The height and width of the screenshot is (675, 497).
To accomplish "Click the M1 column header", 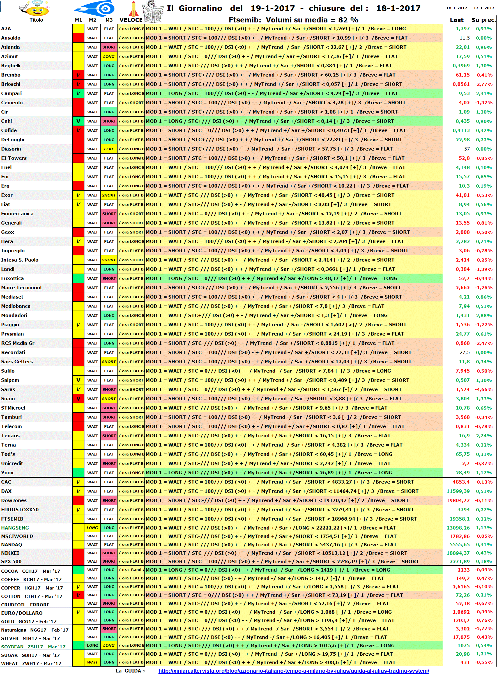I will coord(79,20).
